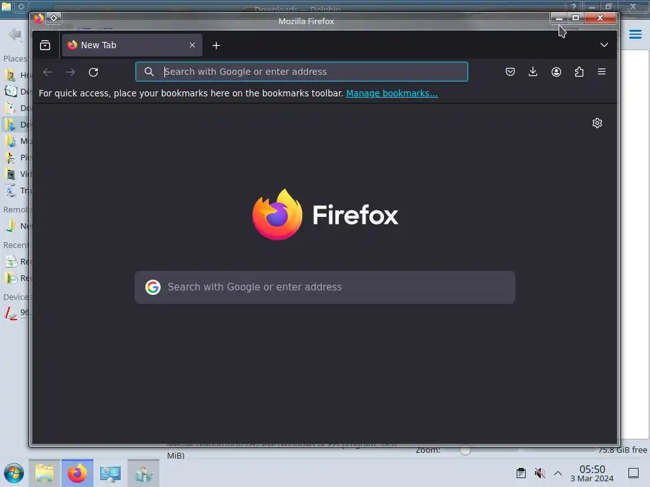
Task: Open Dolphin hamburger menu behind Firefox
Action: click(635, 34)
